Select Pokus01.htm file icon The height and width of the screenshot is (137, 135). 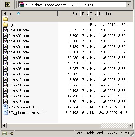click(x=6, y=30)
